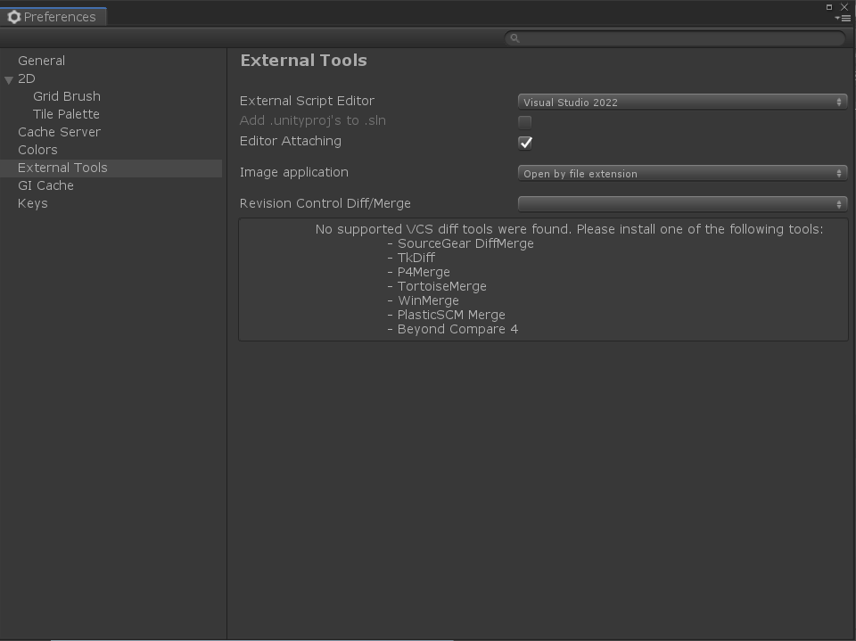Select the Preferences tab
Viewport: 856px width, 641px height.
53,17
